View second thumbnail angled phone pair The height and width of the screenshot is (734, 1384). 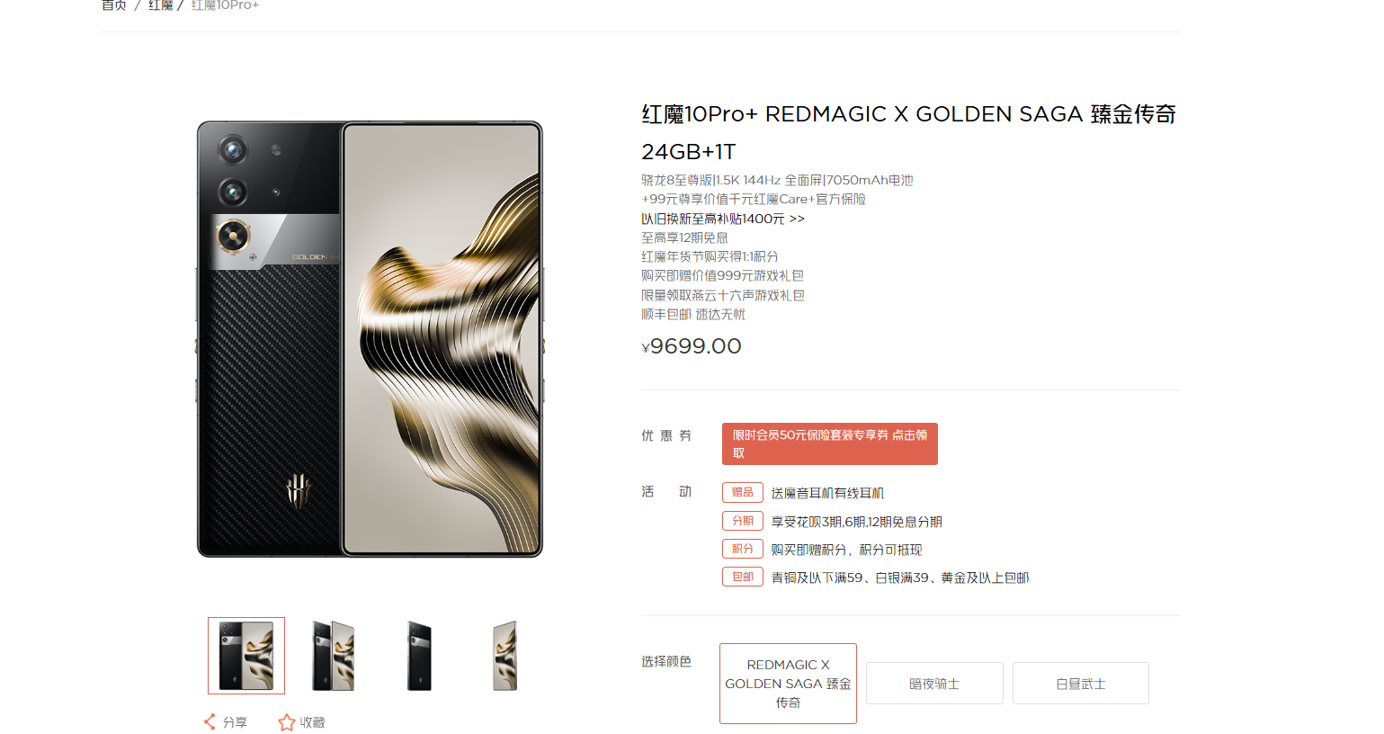click(x=333, y=656)
